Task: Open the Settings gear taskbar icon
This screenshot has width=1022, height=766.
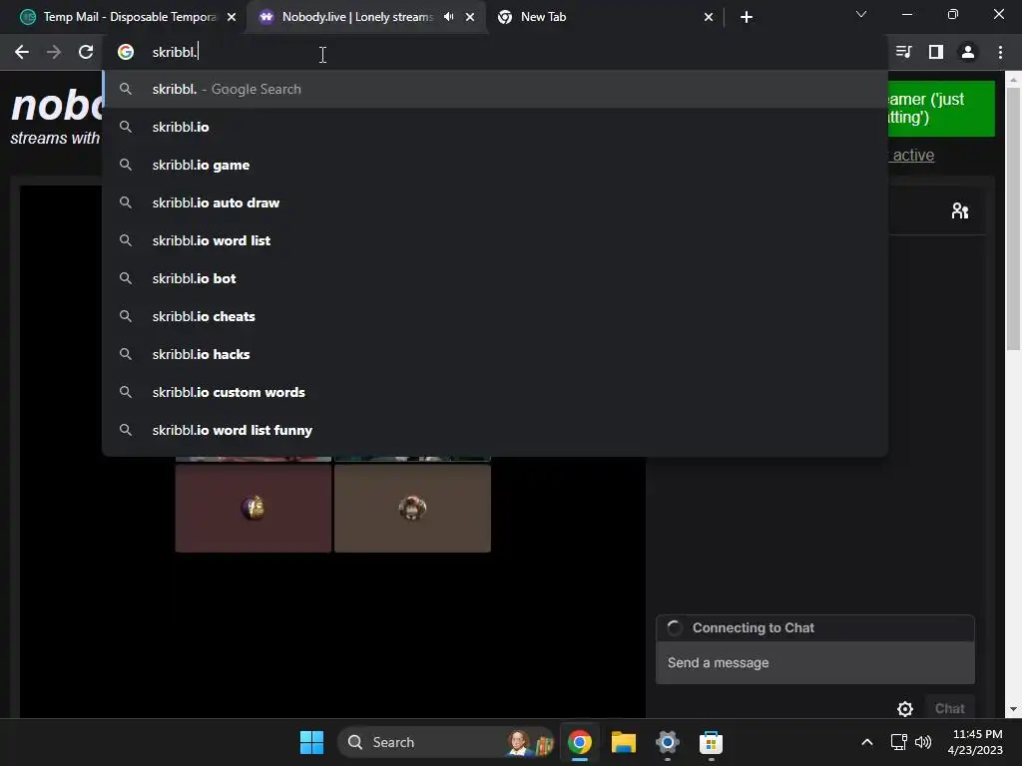Action: click(x=668, y=742)
